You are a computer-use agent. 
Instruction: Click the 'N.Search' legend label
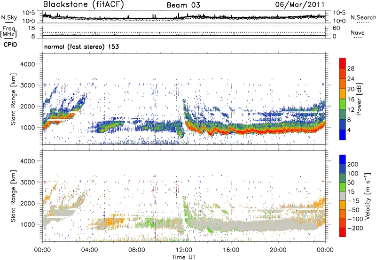(x=363, y=17)
